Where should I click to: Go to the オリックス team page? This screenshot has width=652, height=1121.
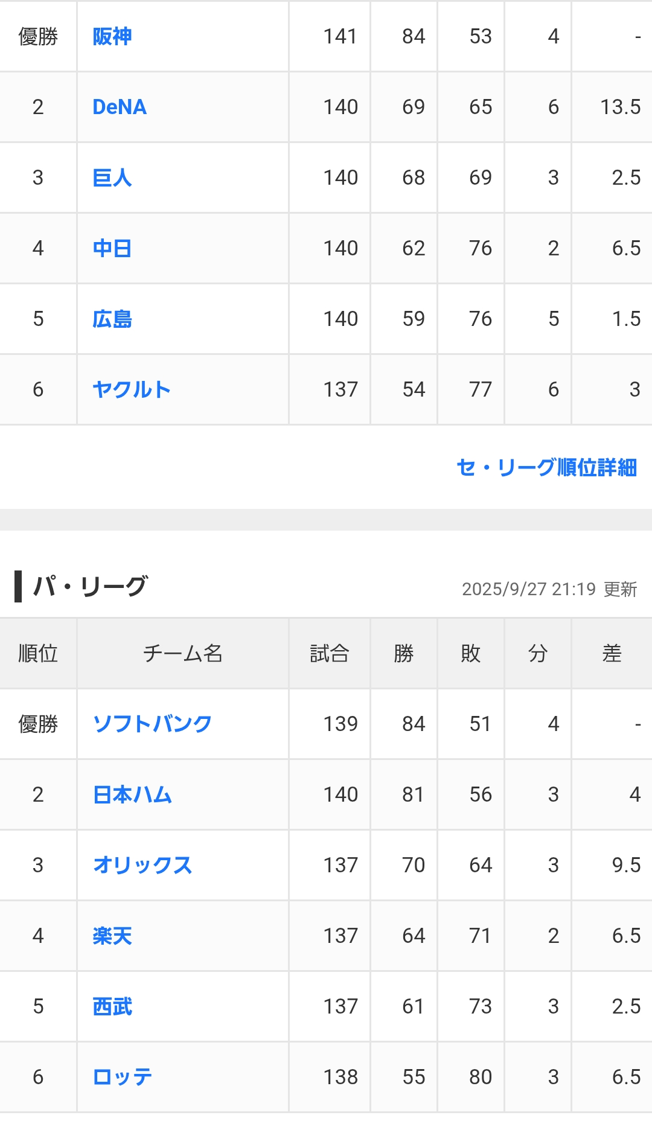coord(142,865)
